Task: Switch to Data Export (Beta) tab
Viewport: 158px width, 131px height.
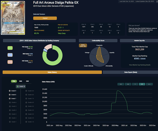Action: click(131, 72)
